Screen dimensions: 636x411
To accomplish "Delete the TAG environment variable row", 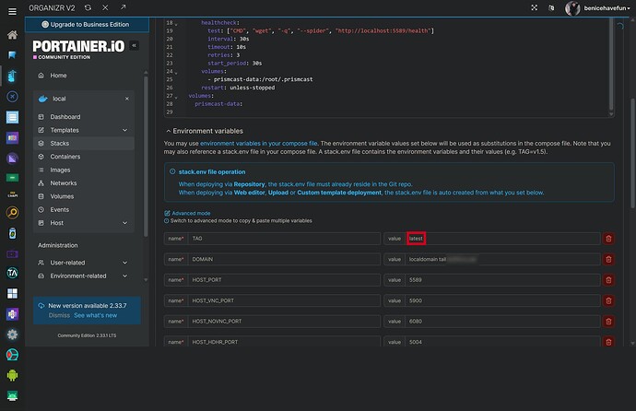I will (x=607, y=239).
